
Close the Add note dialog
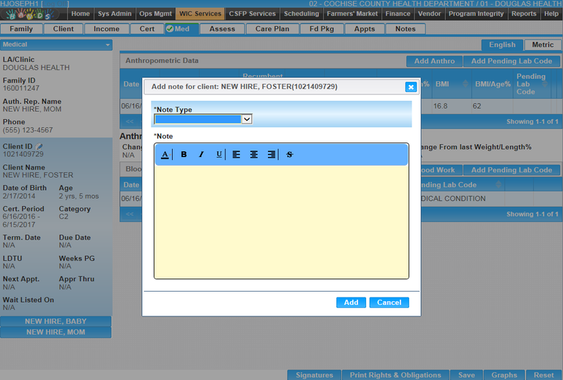click(x=411, y=87)
